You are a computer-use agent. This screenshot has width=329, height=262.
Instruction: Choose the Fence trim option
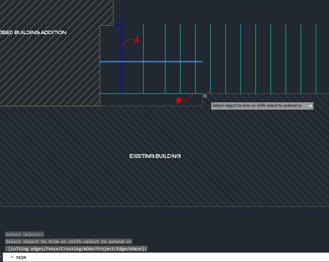tap(52, 248)
